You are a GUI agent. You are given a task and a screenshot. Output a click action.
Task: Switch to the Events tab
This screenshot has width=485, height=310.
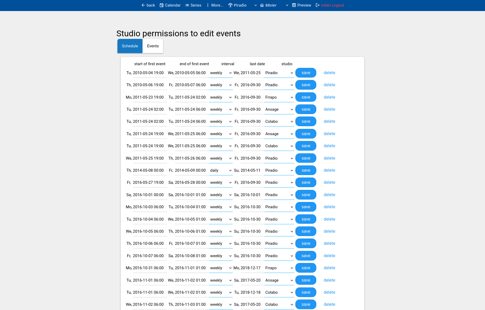(x=153, y=46)
